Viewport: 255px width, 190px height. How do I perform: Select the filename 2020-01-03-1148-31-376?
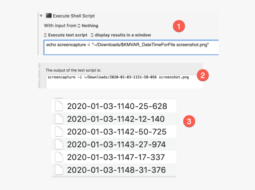pyautogui.click(x=116, y=170)
